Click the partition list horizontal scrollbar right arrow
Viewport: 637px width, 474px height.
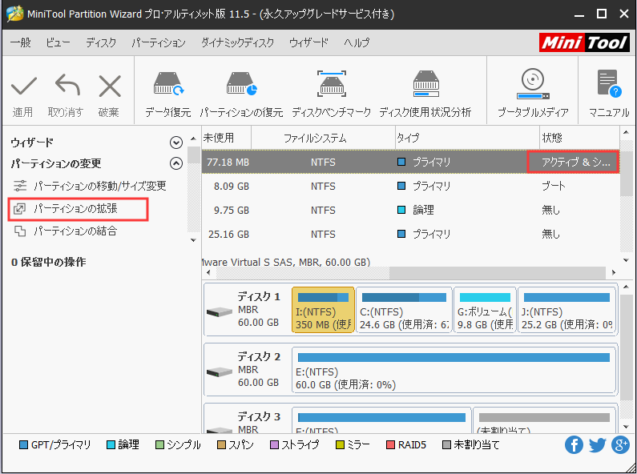614,273
